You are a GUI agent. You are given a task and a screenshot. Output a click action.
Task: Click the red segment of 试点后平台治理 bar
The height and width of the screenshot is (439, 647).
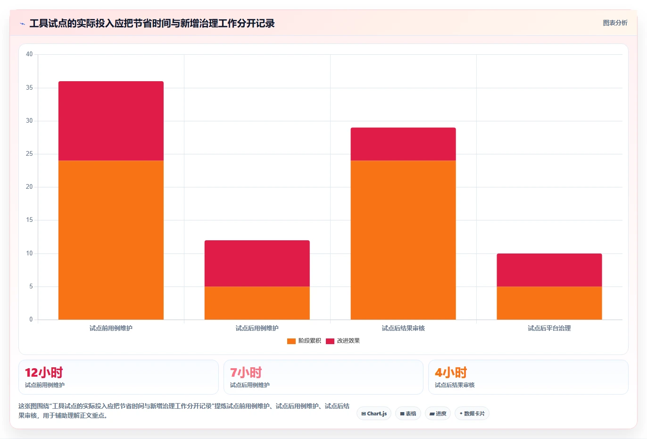[x=549, y=270]
